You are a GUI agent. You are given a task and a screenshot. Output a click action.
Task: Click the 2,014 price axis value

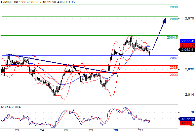189,95
